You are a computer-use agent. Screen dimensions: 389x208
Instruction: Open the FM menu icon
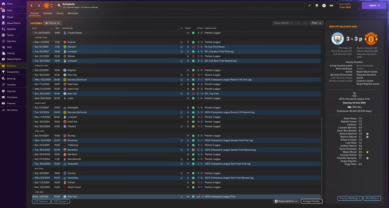(331, 5)
